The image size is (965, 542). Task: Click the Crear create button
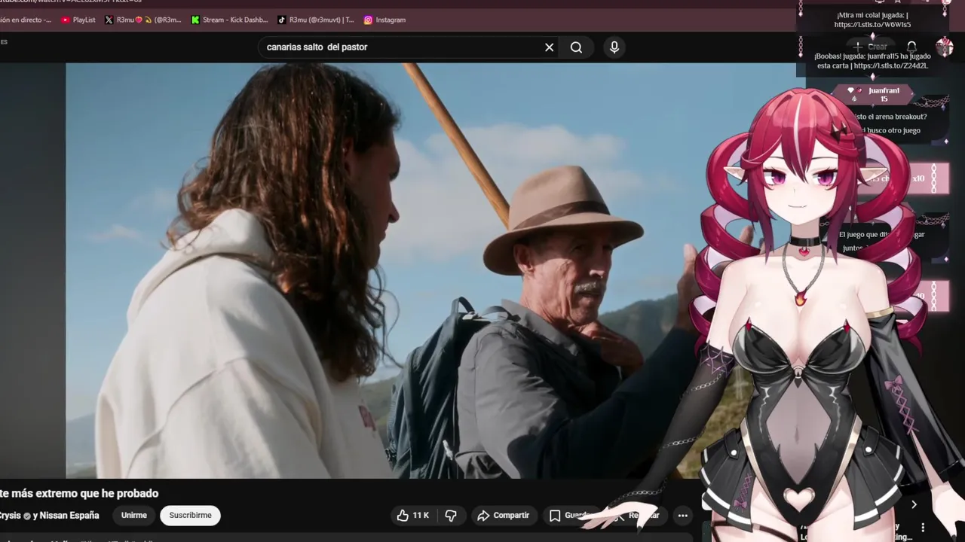(x=871, y=47)
